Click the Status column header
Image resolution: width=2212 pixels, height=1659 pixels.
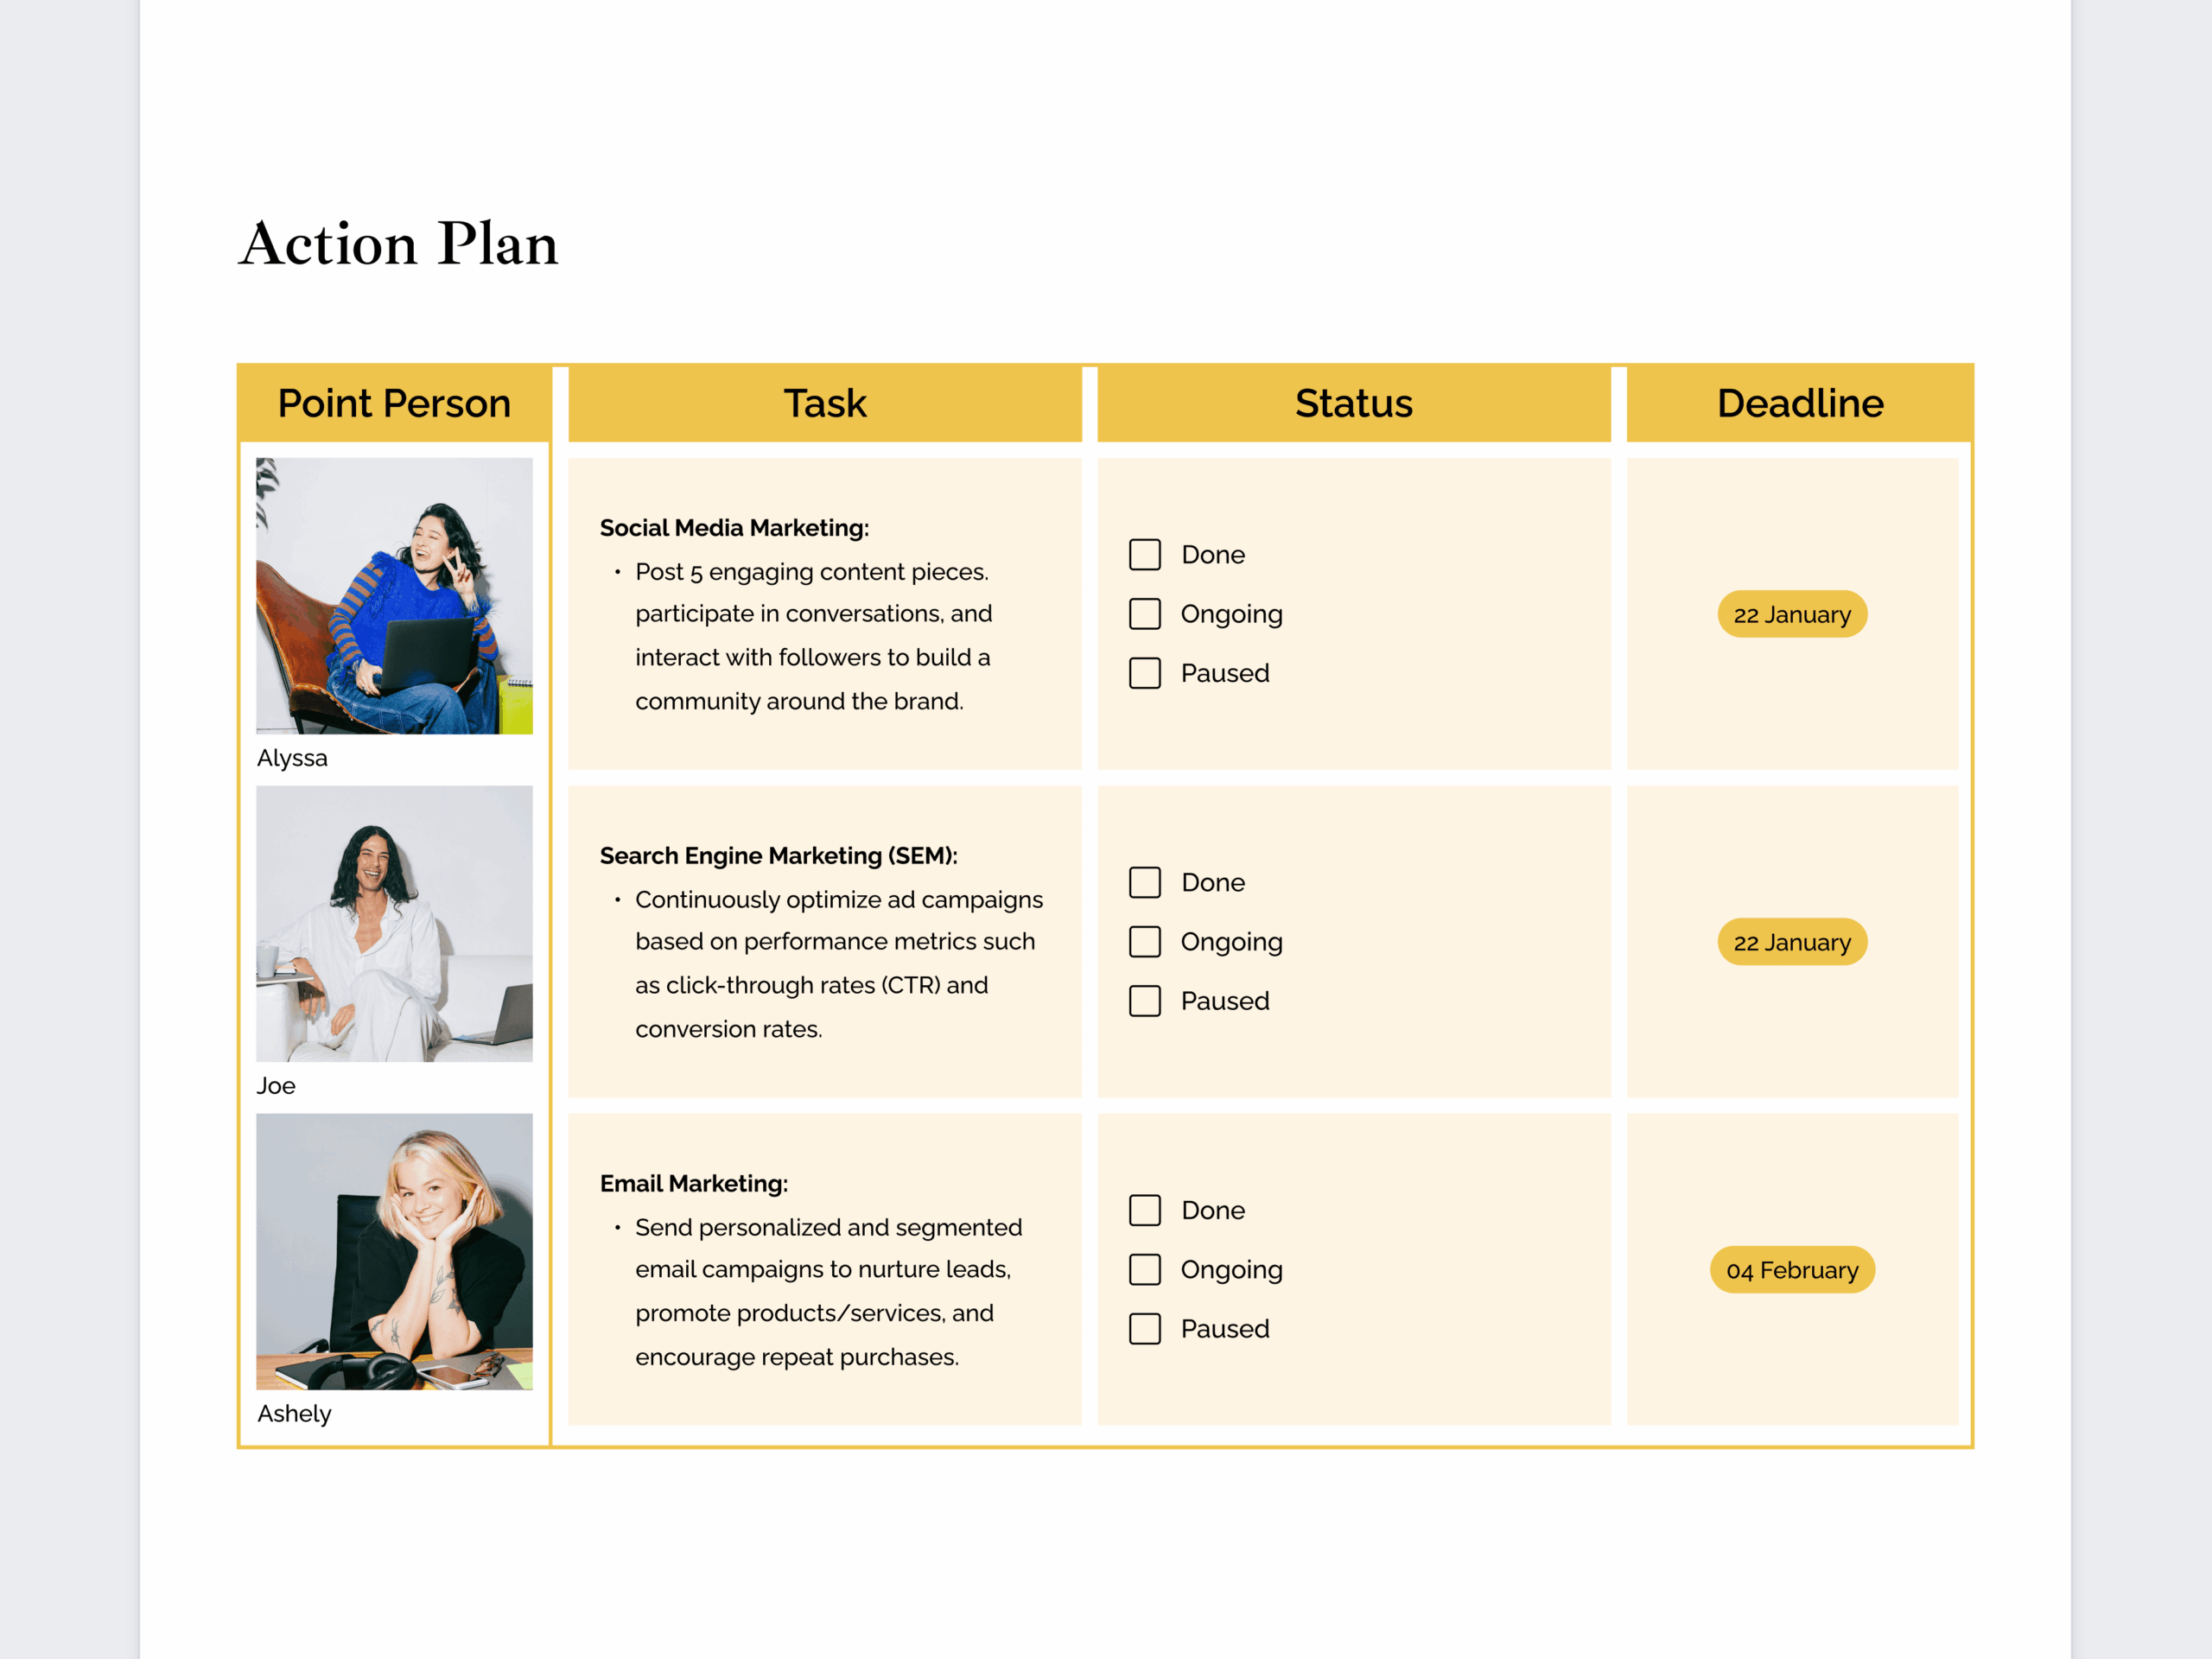(1354, 403)
